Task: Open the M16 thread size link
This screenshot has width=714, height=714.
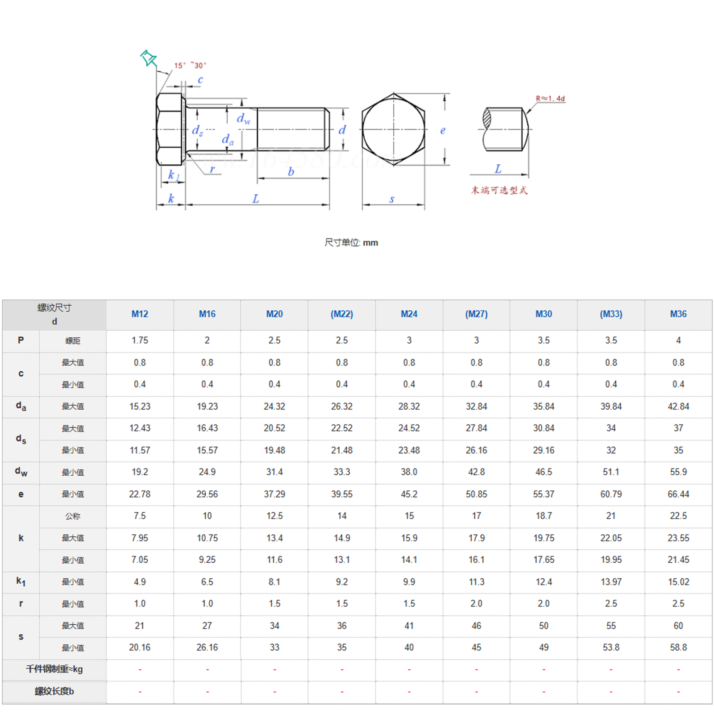Action: (207, 314)
